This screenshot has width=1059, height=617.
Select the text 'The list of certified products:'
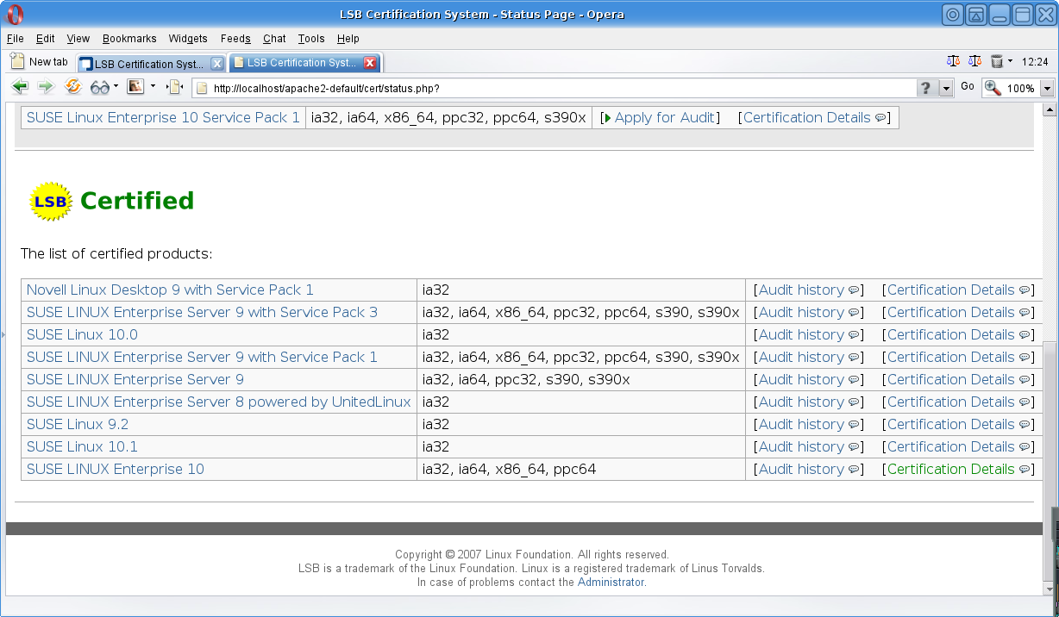116,254
